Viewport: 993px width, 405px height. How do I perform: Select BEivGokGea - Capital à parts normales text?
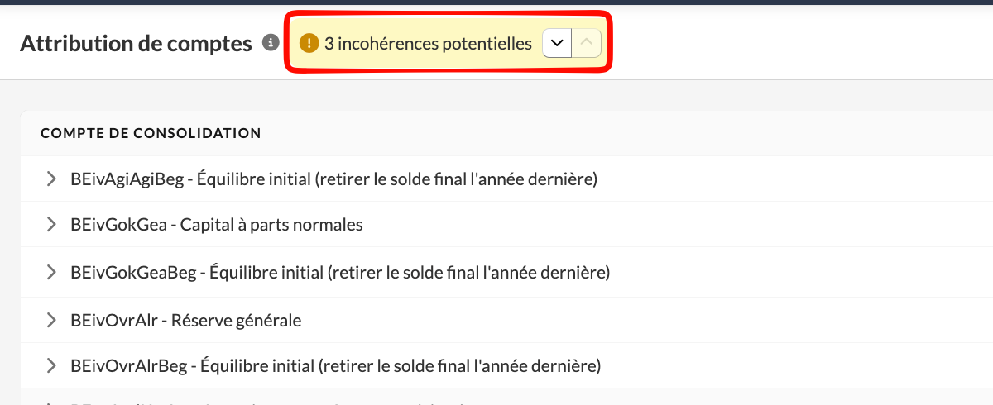pyautogui.click(x=217, y=225)
